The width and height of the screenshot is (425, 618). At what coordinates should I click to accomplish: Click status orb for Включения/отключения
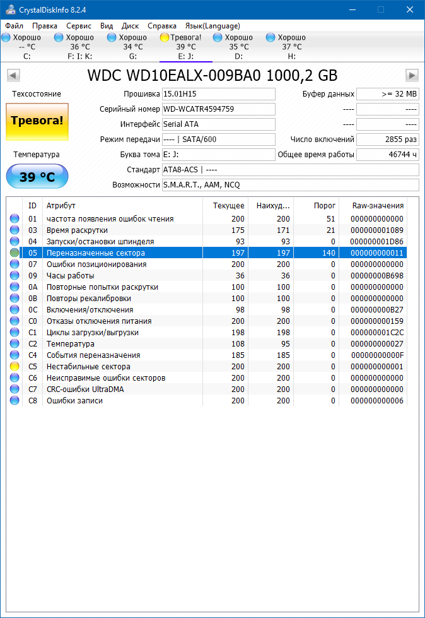click(15, 310)
